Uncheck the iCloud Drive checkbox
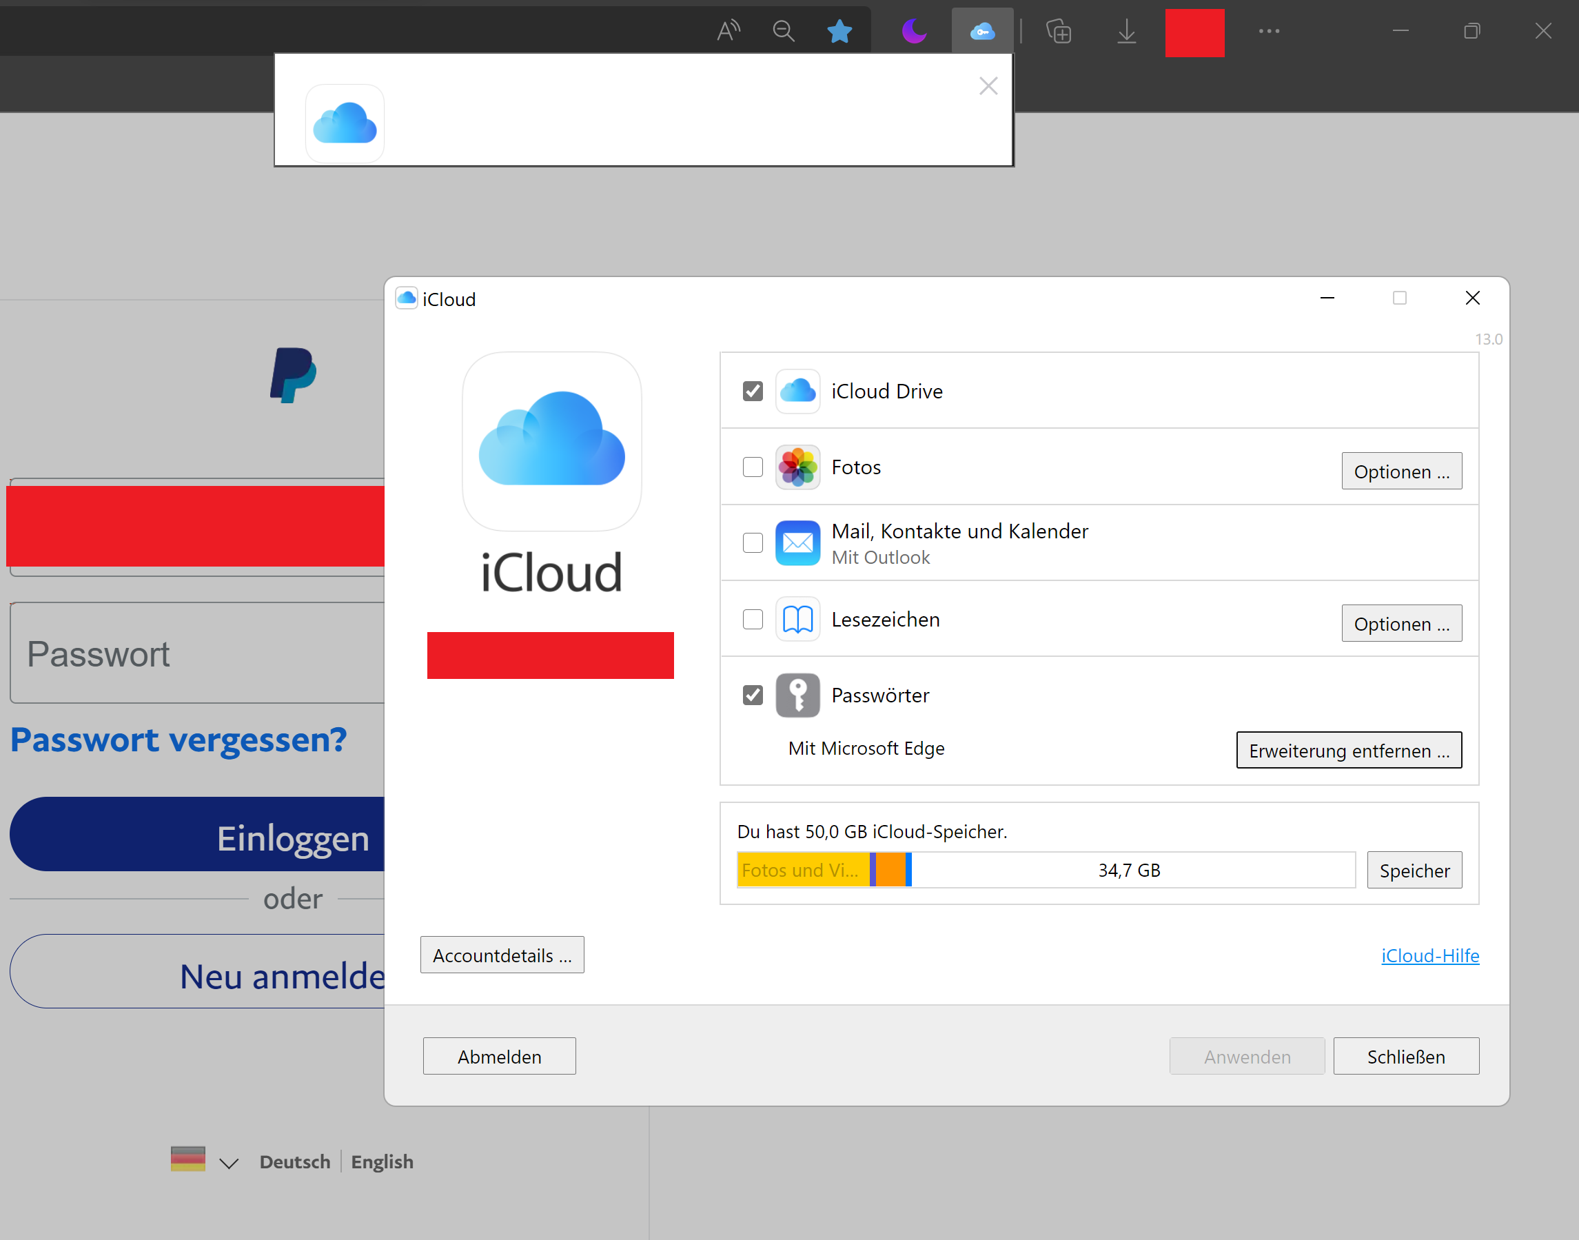 coord(753,392)
